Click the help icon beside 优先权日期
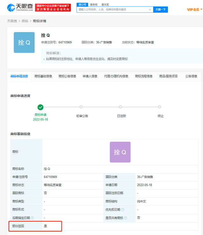The width and height of the screenshot is (203, 235). (123, 210)
